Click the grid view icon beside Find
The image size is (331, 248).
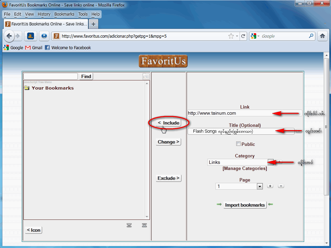click(x=146, y=76)
